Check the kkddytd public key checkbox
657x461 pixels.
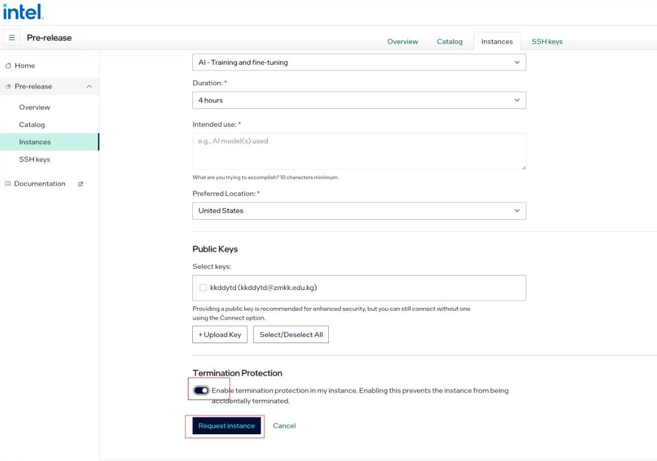click(x=203, y=288)
